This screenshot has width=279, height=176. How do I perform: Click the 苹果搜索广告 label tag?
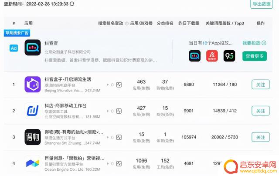coord(17,33)
